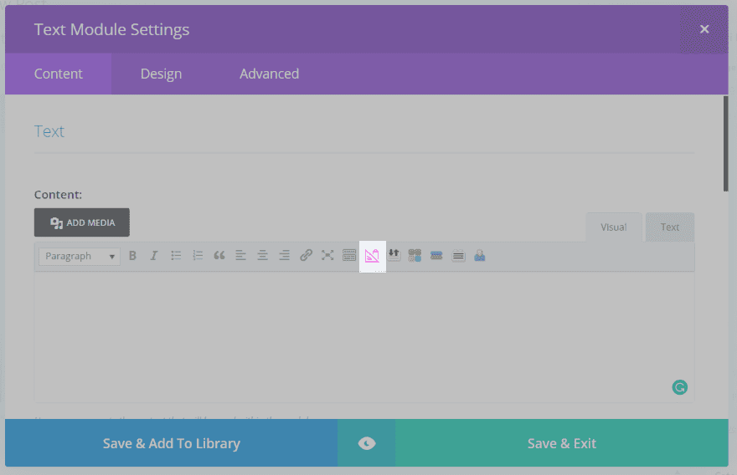Align text center
737x475 pixels.
[x=262, y=256]
